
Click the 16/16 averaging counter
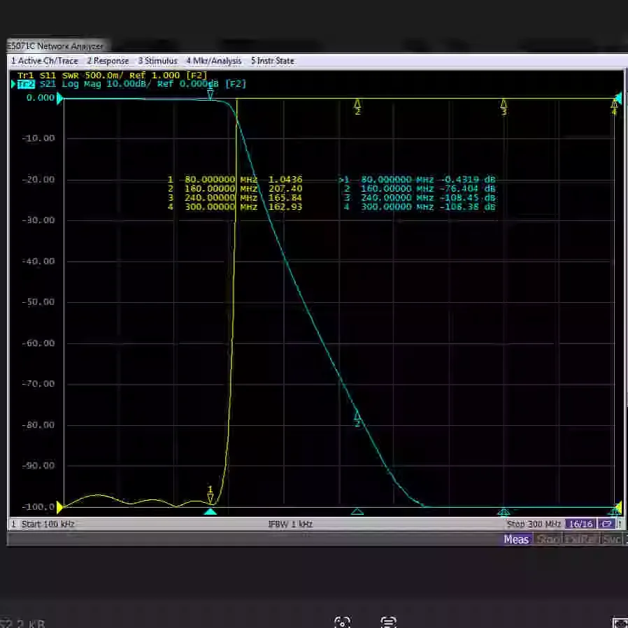pos(580,524)
